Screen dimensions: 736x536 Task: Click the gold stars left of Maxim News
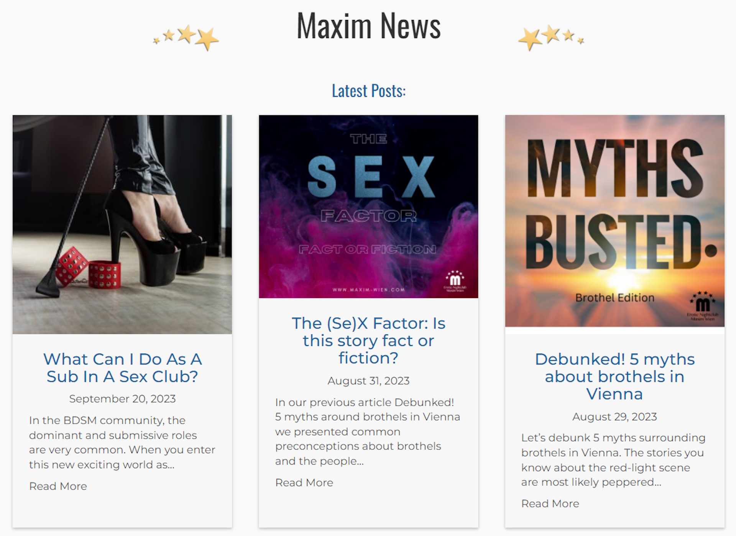[186, 38]
